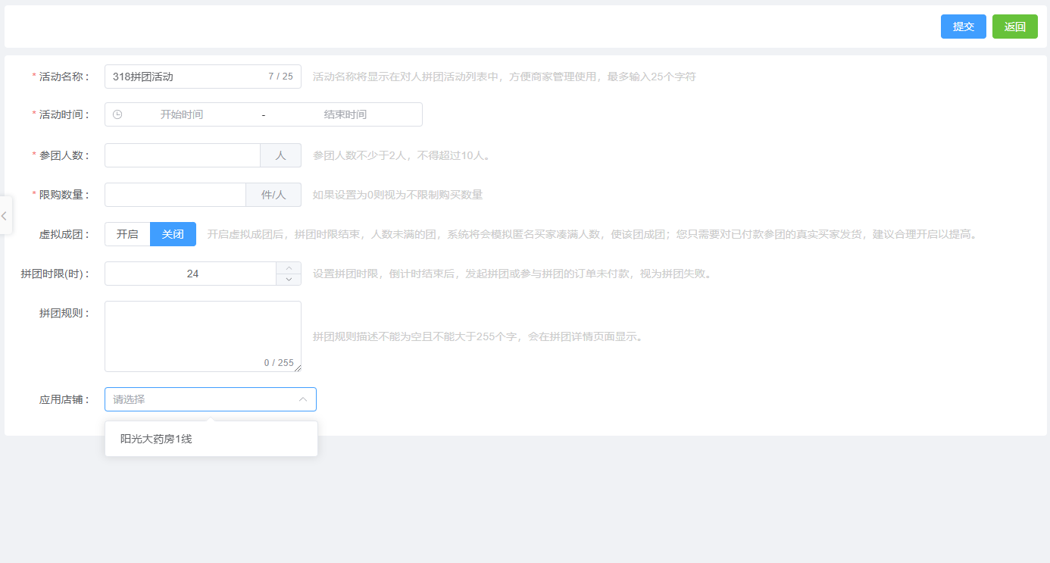Click the 拼团规则 field label
Image resolution: width=1050 pixels, height=563 pixels.
pos(64,313)
